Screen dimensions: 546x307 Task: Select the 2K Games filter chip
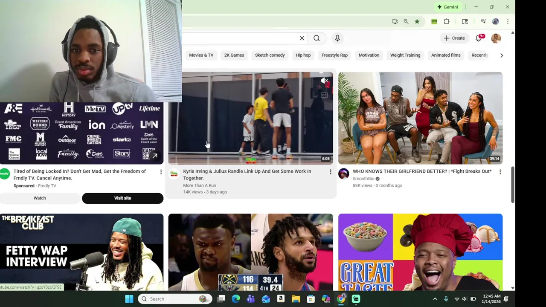(234, 55)
